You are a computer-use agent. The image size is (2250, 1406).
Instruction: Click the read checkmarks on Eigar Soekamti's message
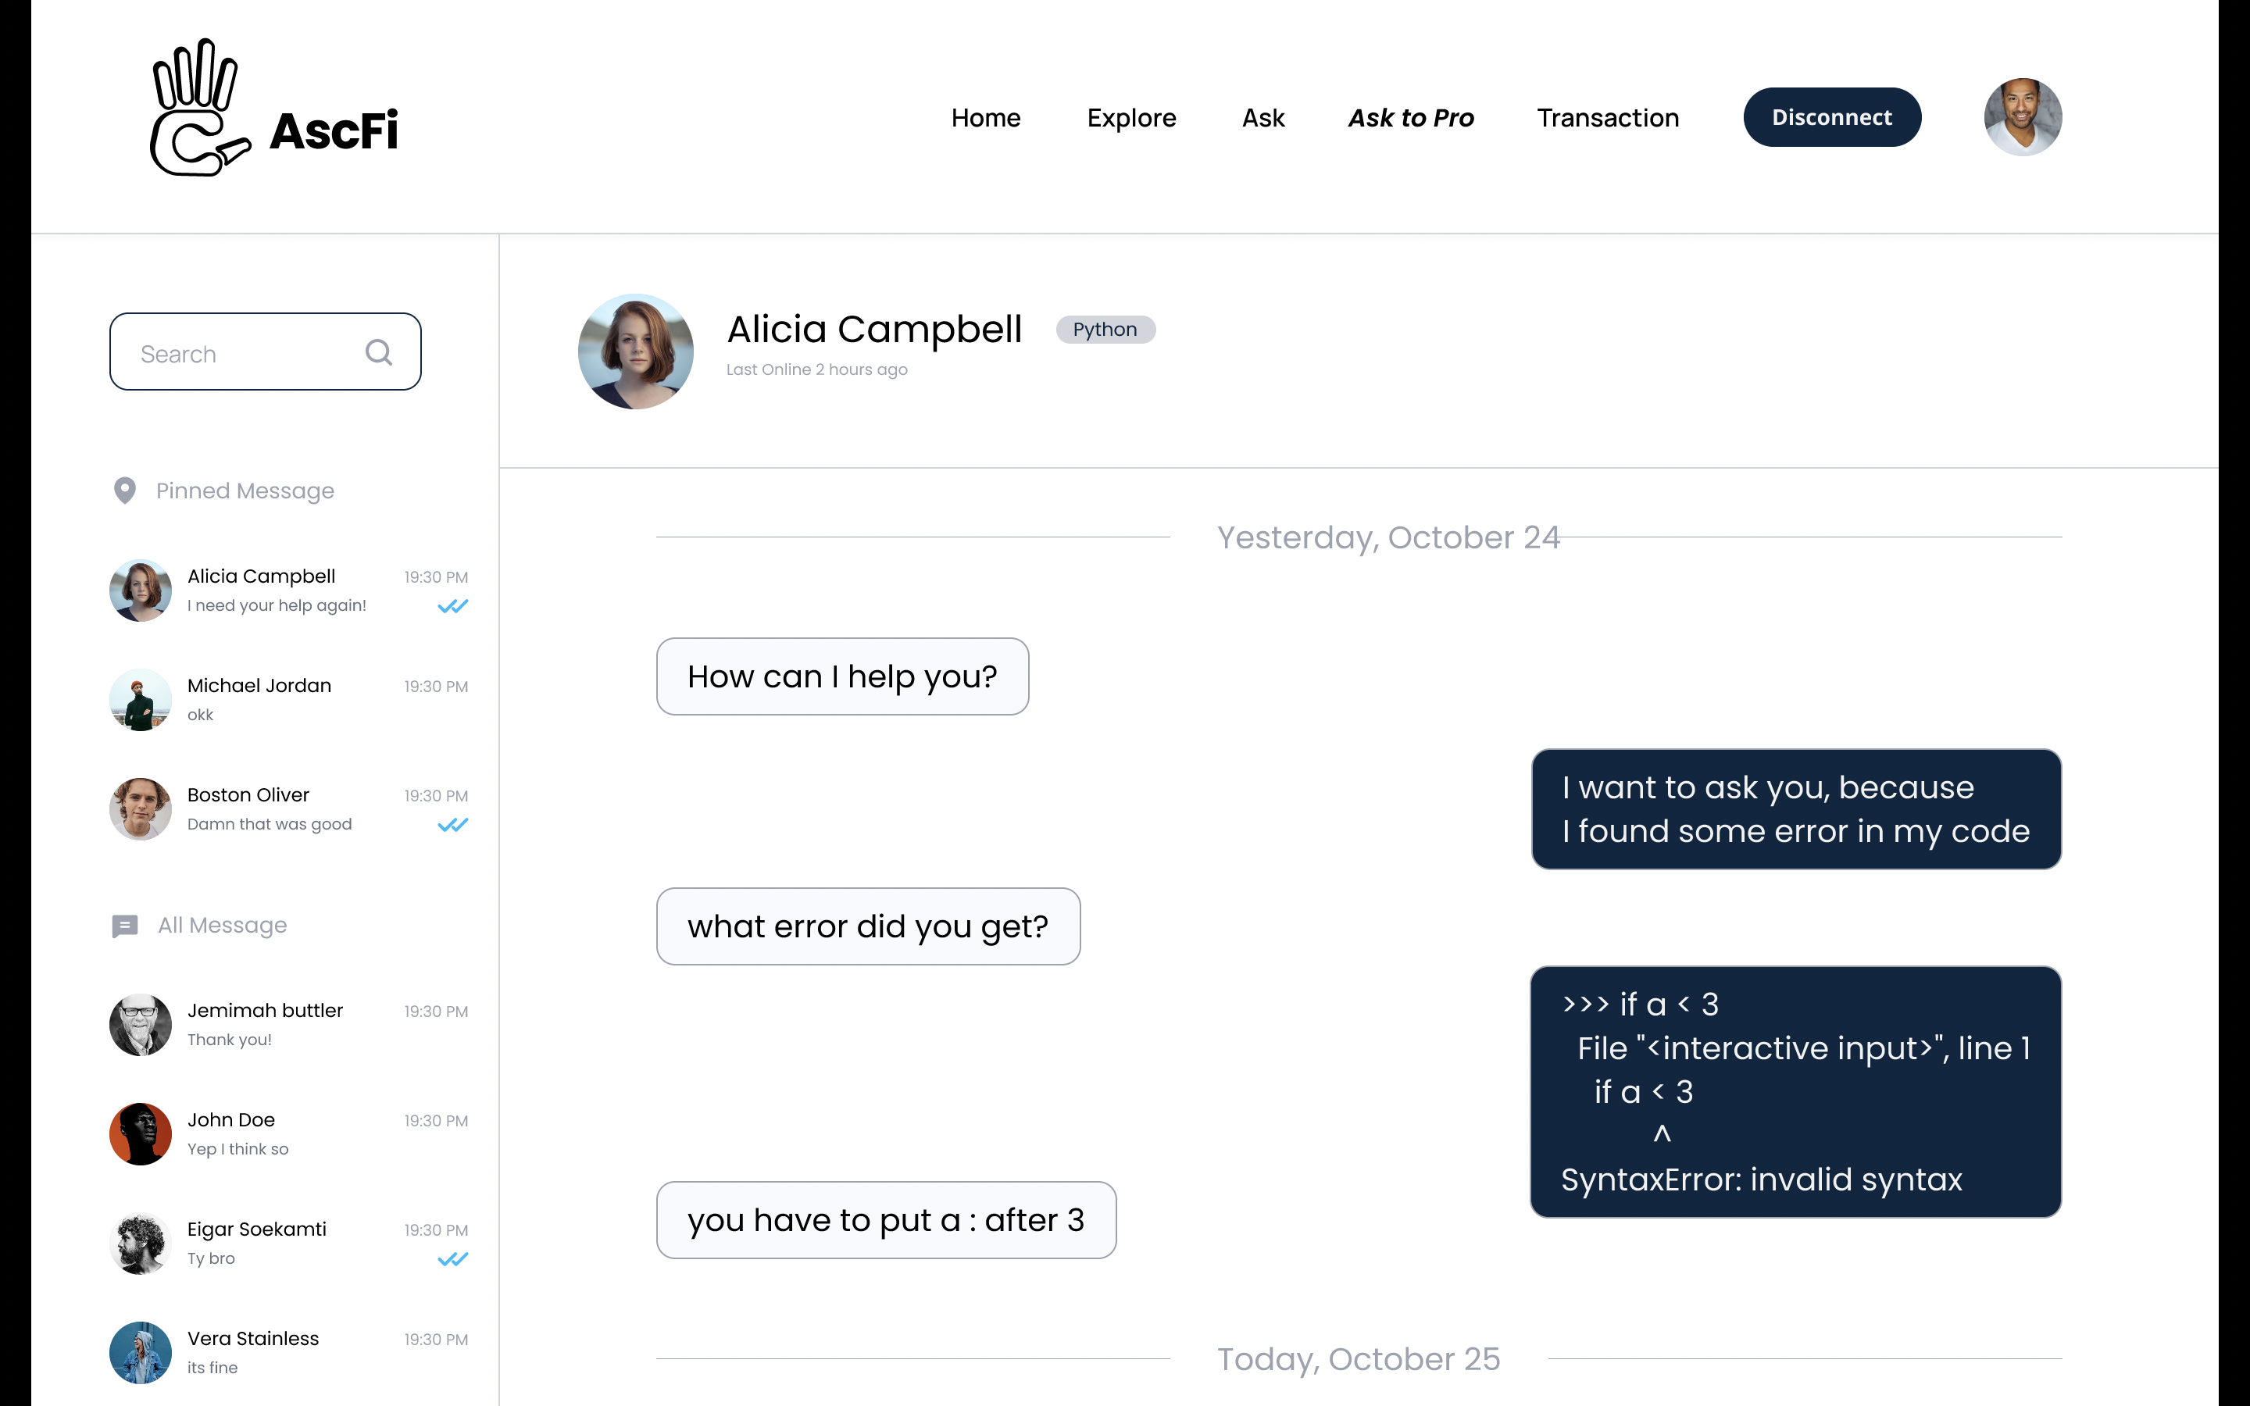(453, 1259)
